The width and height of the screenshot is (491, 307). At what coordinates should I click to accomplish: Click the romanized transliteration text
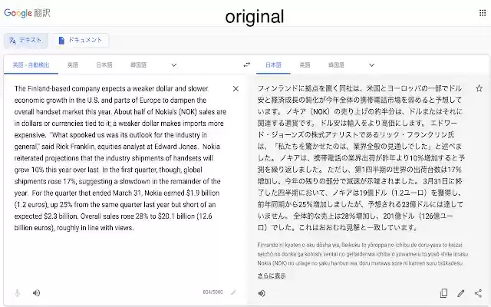[363, 254]
